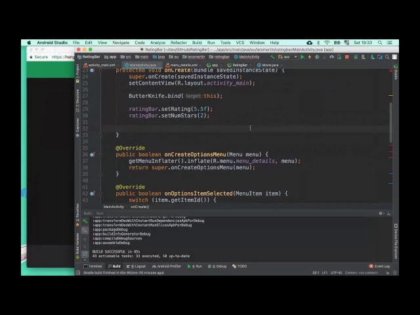The height and width of the screenshot is (315, 420).
Task: Click the MainActivity class breadcrumb in navigation bar
Action: click(x=247, y=57)
